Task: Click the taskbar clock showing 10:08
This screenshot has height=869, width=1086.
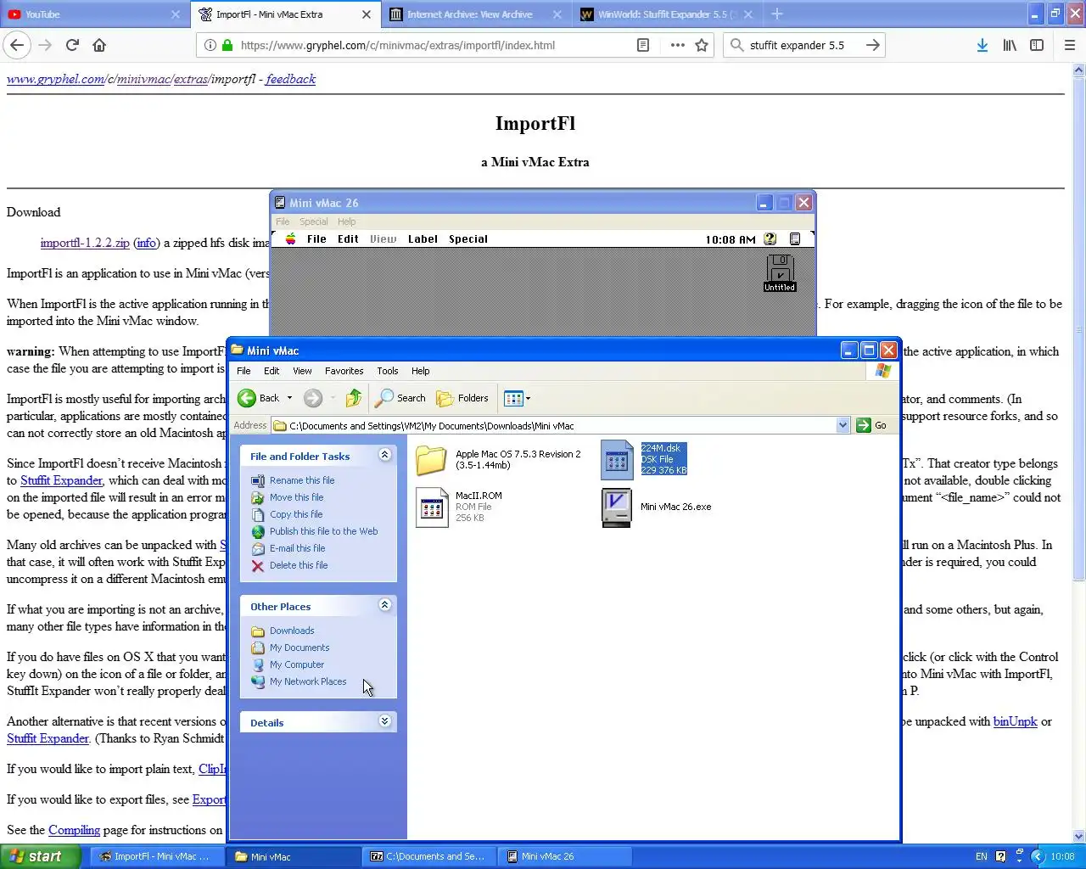Action: [x=1062, y=856]
